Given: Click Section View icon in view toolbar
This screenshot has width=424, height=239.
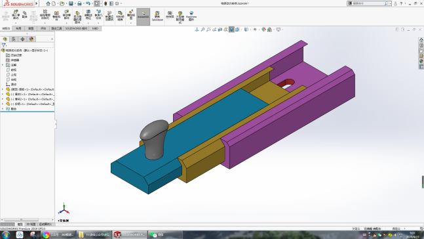Looking at the screenshot, I should (x=220, y=30).
